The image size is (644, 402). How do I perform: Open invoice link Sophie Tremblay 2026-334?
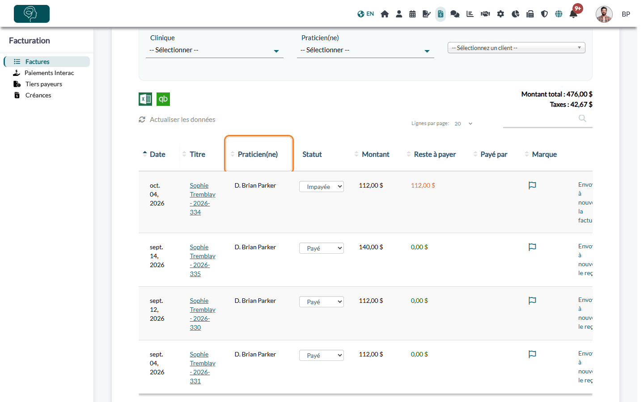(x=203, y=199)
